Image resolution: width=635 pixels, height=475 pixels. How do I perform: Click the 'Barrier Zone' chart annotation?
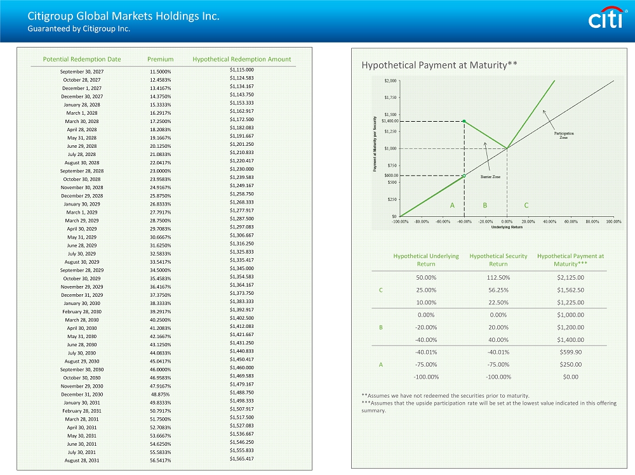pos(490,177)
